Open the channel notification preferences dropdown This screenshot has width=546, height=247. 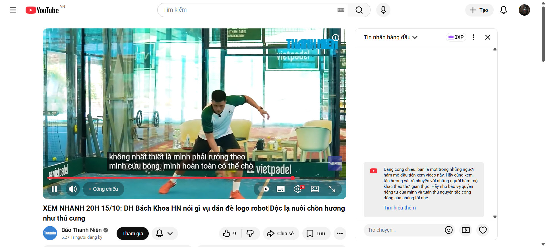pyautogui.click(x=165, y=234)
